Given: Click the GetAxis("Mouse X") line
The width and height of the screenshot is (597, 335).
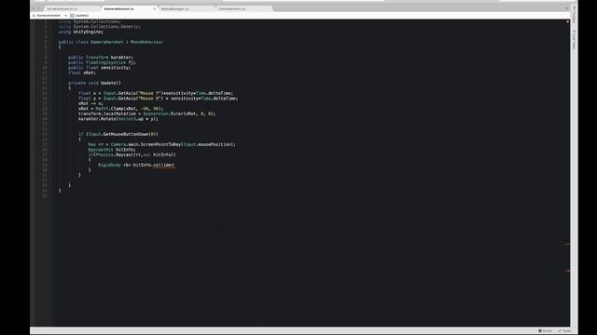Looking at the screenshot, I should [159, 99].
